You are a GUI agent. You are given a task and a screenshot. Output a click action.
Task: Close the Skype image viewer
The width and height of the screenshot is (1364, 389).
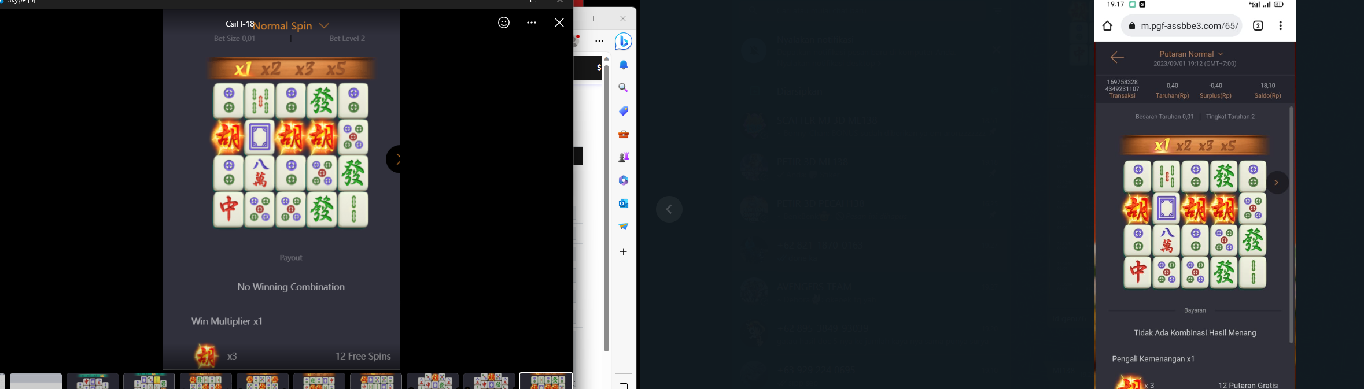pos(559,23)
